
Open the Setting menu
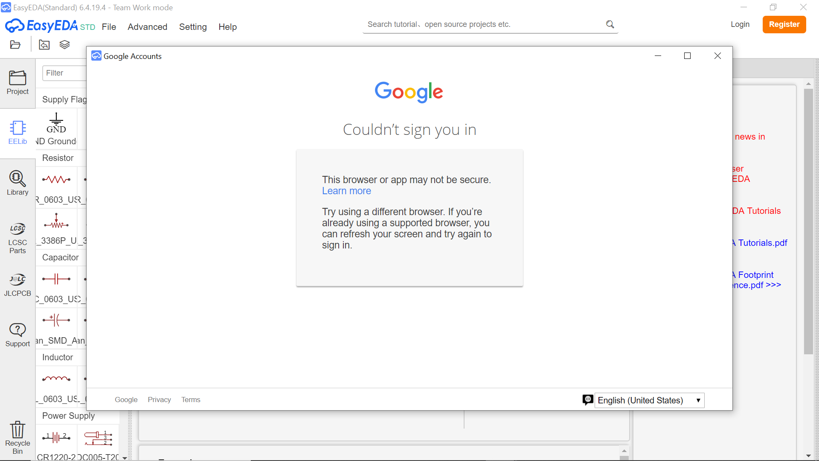click(193, 27)
